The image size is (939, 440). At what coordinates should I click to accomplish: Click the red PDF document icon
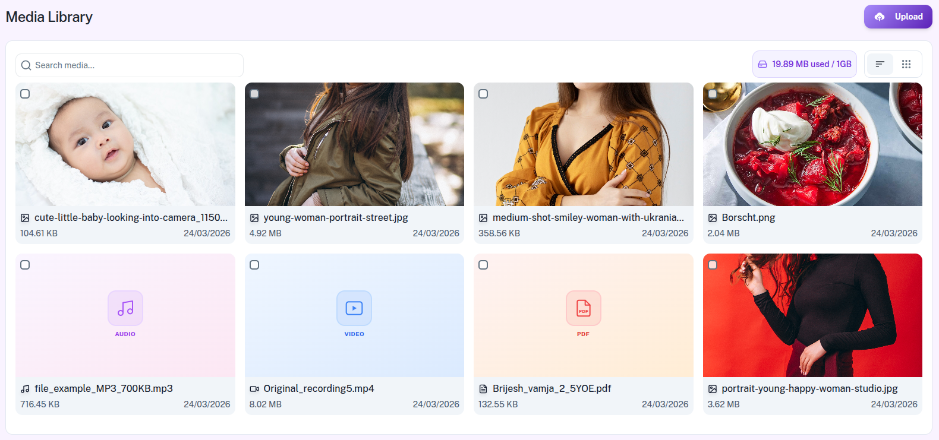tap(584, 308)
